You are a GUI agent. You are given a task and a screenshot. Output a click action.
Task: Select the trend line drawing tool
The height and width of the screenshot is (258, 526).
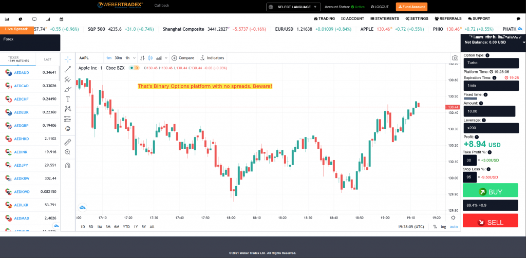(68, 69)
